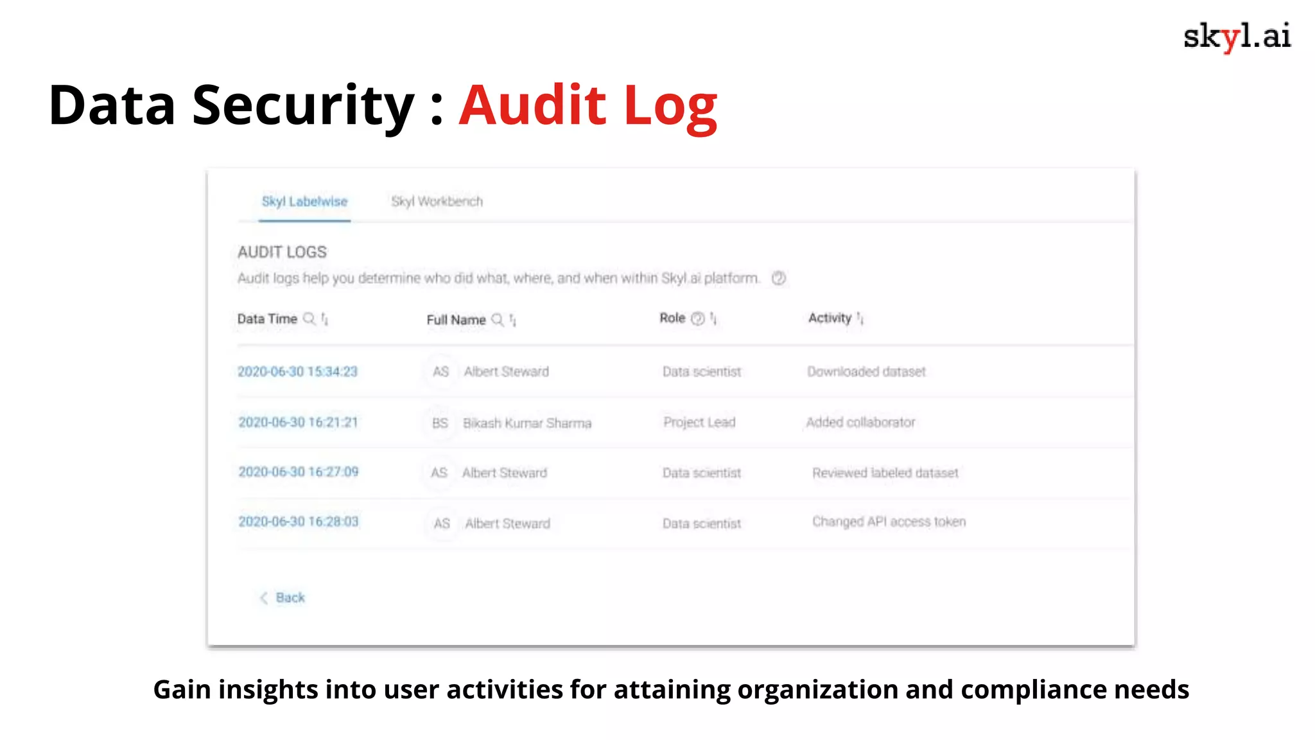Image resolution: width=1315 pixels, height=740 pixels.
Task: Click the 'Added collaborator' activity
Action: pyautogui.click(x=860, y=422)
